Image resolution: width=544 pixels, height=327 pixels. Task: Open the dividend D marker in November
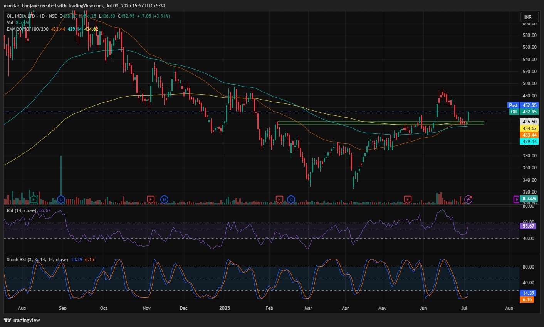click(165, 199)
